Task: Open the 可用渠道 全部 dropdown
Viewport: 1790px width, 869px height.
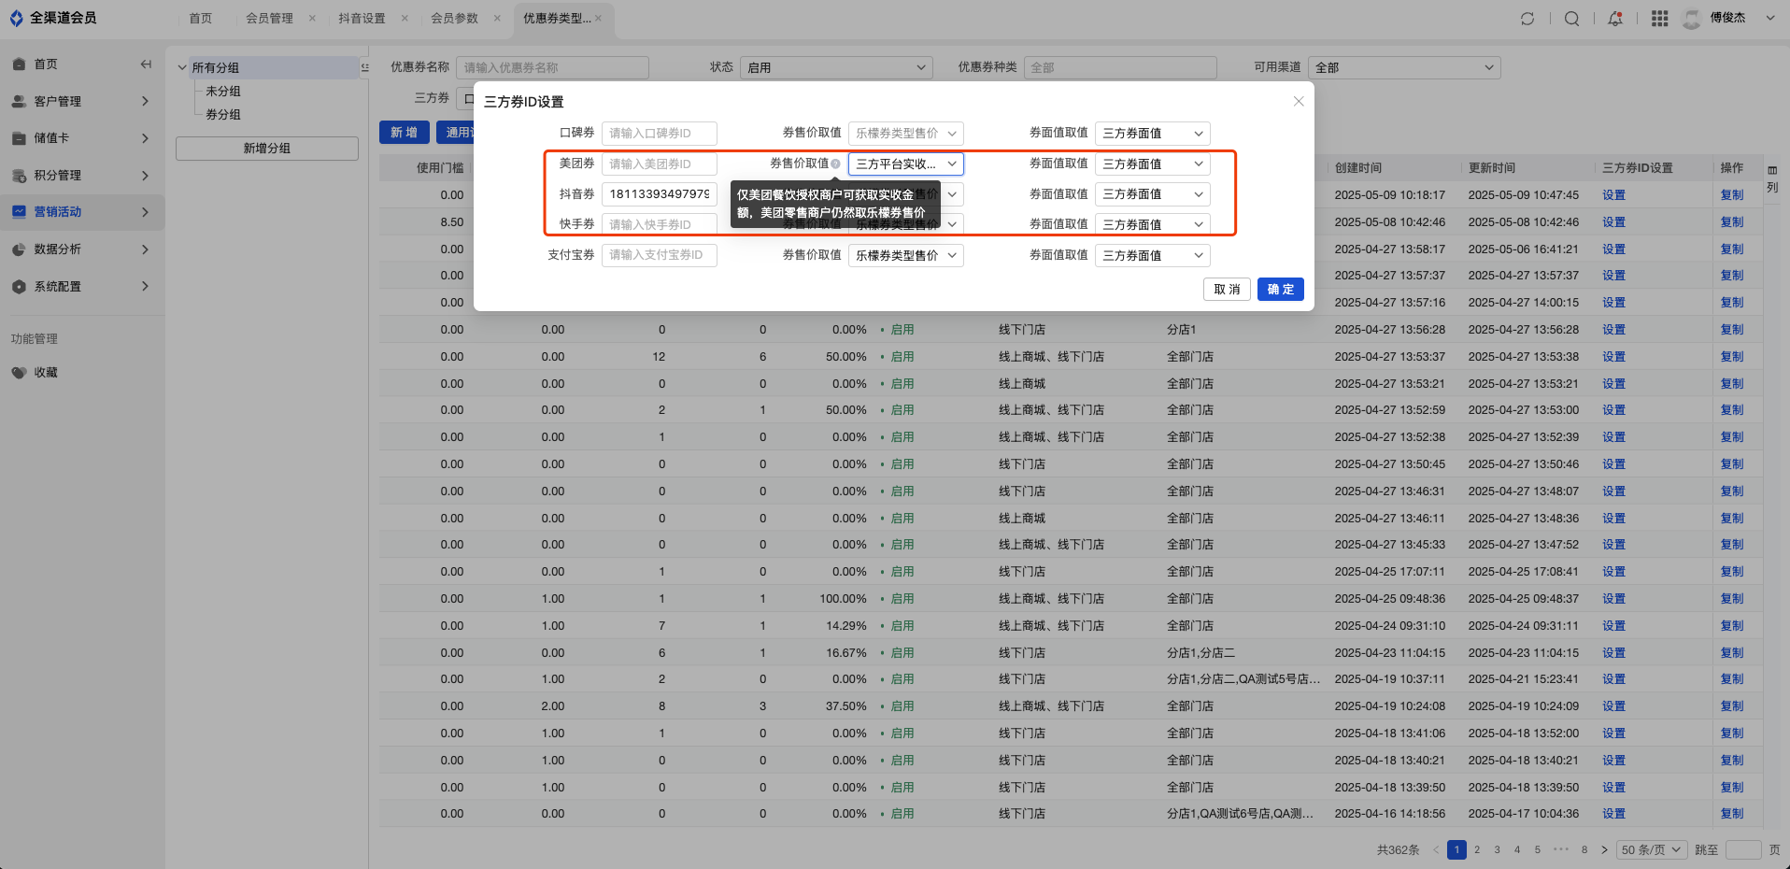Action: pos(1404,67)
